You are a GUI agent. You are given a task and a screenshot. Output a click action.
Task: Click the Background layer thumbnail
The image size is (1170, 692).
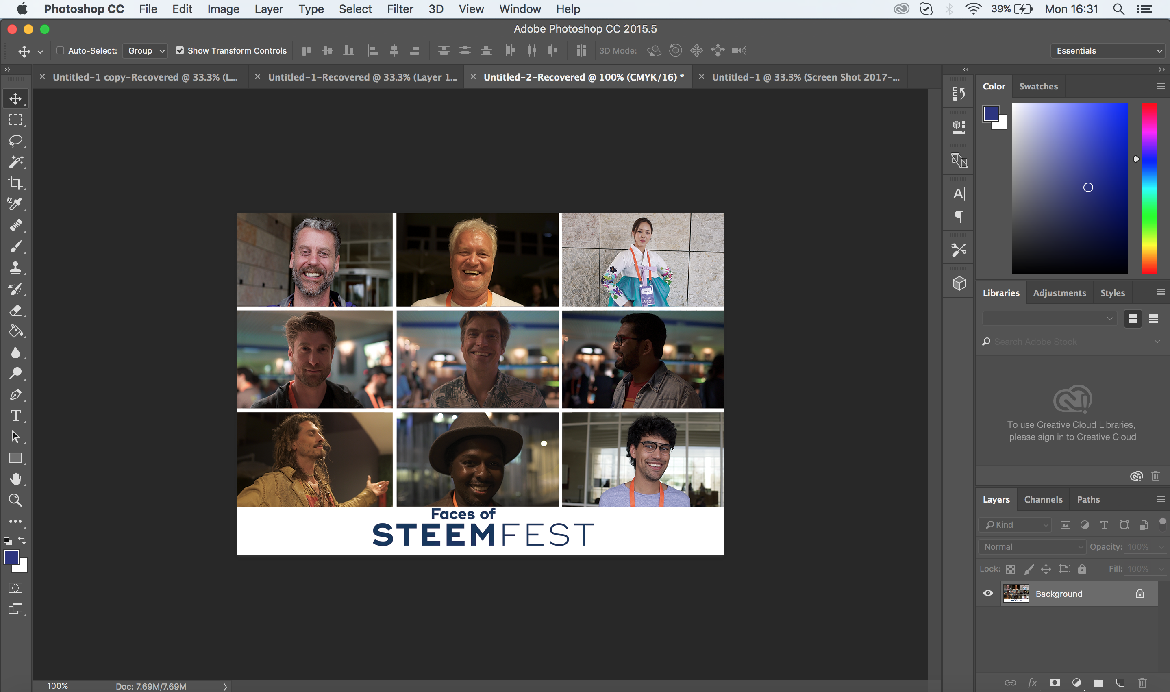[1014, 593]
